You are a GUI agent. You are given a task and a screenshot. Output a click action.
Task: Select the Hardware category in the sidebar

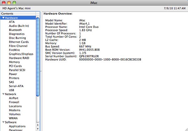point(11,18)
